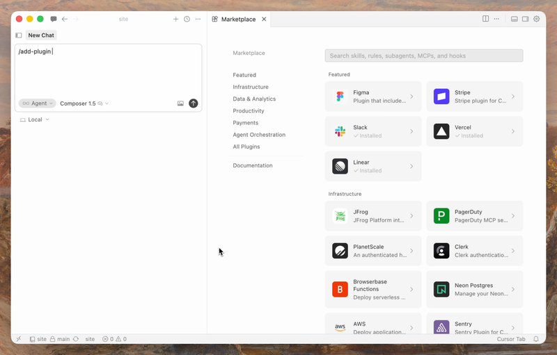Image resolution: width=557 pixels, height=355 pixels.
Task: Click the Browserbase Functions logo
Action: pyautogui.click(x=340, y=290)
